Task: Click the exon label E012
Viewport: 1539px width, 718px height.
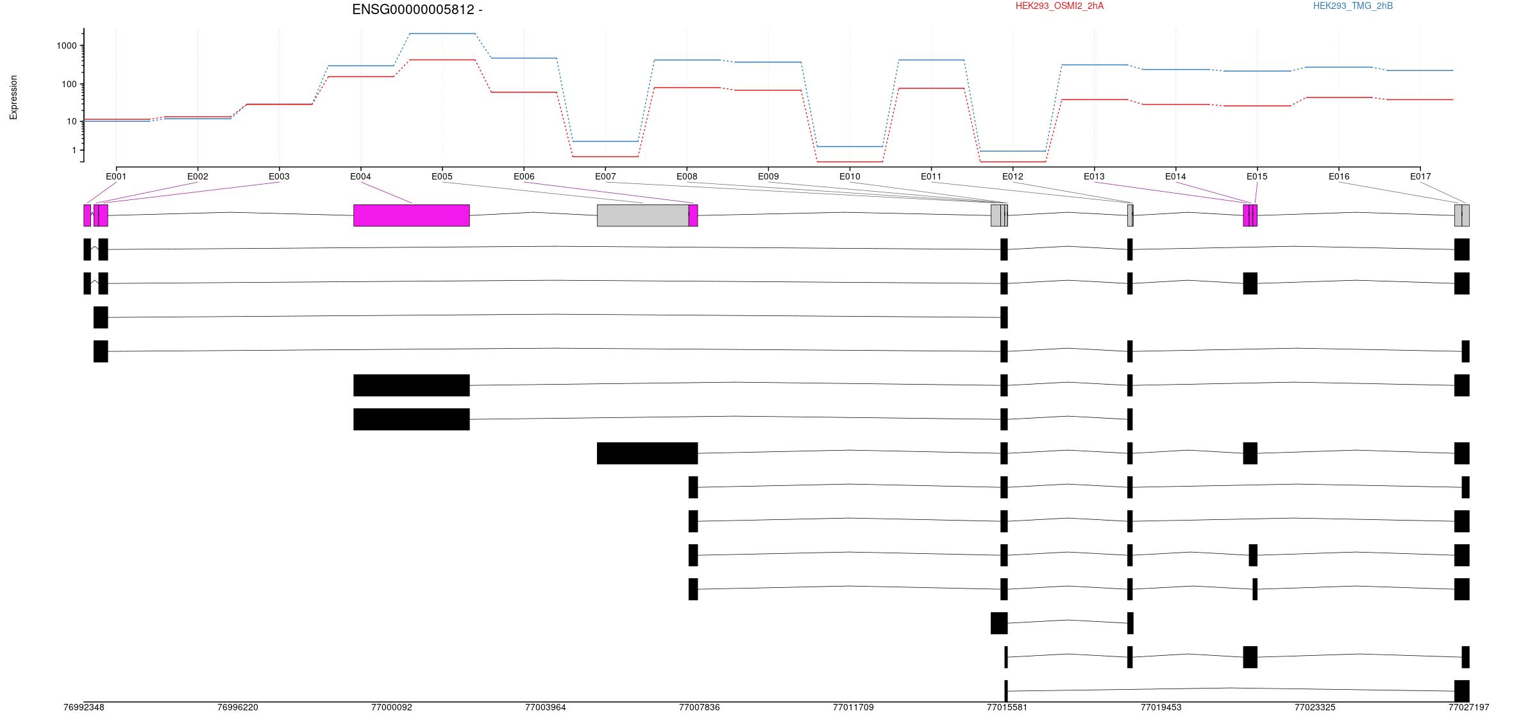Action: pos(1013,176)
